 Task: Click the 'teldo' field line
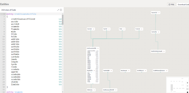point(14,37)
